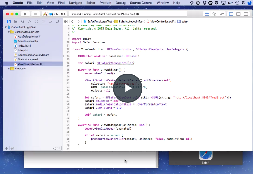
Task: Open related items grid menu
Action: point(66,22)
